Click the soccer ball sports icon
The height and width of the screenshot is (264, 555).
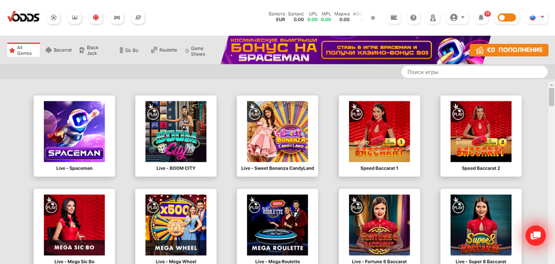(54, 18)
